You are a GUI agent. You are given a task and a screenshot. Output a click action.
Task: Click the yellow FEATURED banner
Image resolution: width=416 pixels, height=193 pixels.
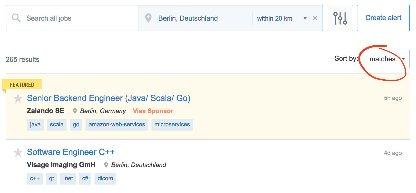click(x=22, y=85)
